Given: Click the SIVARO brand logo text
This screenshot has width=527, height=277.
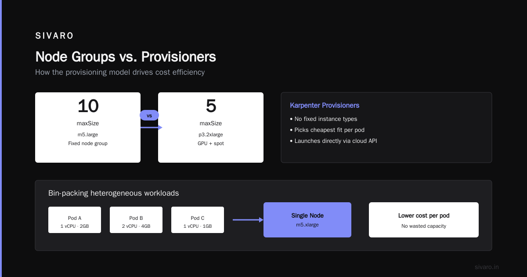Looking at the screenshot, I should point(54,36).
